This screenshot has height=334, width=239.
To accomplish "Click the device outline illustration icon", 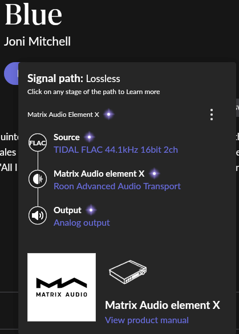I will (x=128, y=272).
